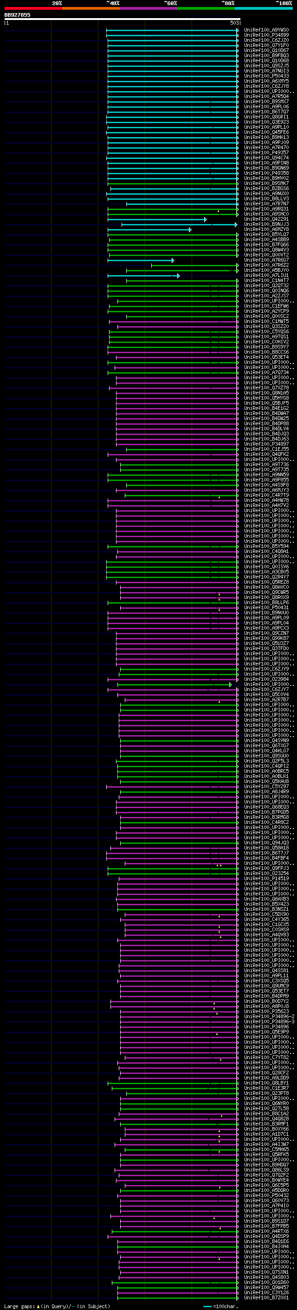
Task: Select hit label UniRef100_Q8GRI1
Action: point(266,117)
